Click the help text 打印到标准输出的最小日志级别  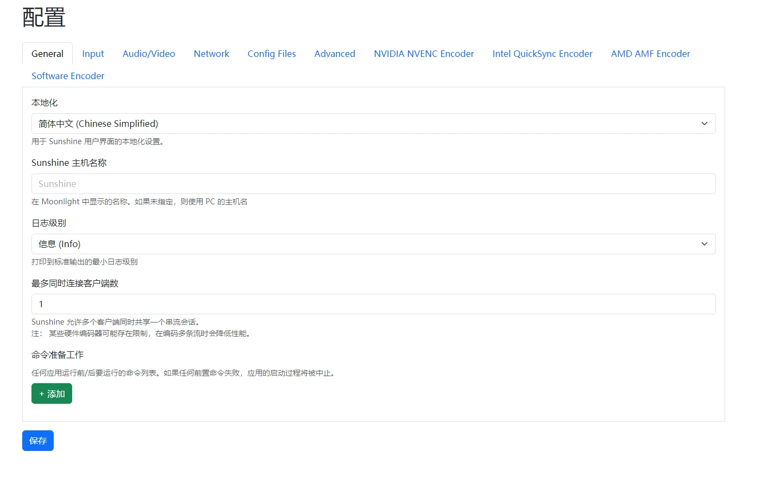85,262
